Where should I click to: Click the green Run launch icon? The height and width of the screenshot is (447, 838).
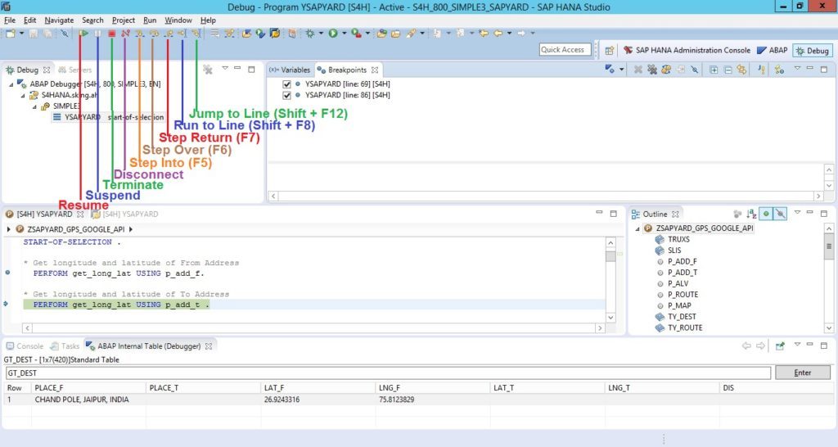(333, 34)
